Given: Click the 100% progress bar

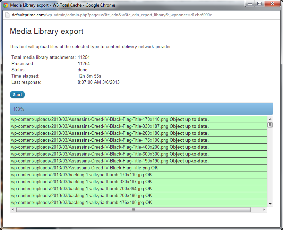Looking at the screenshot, I should click(x=141, y=109).
